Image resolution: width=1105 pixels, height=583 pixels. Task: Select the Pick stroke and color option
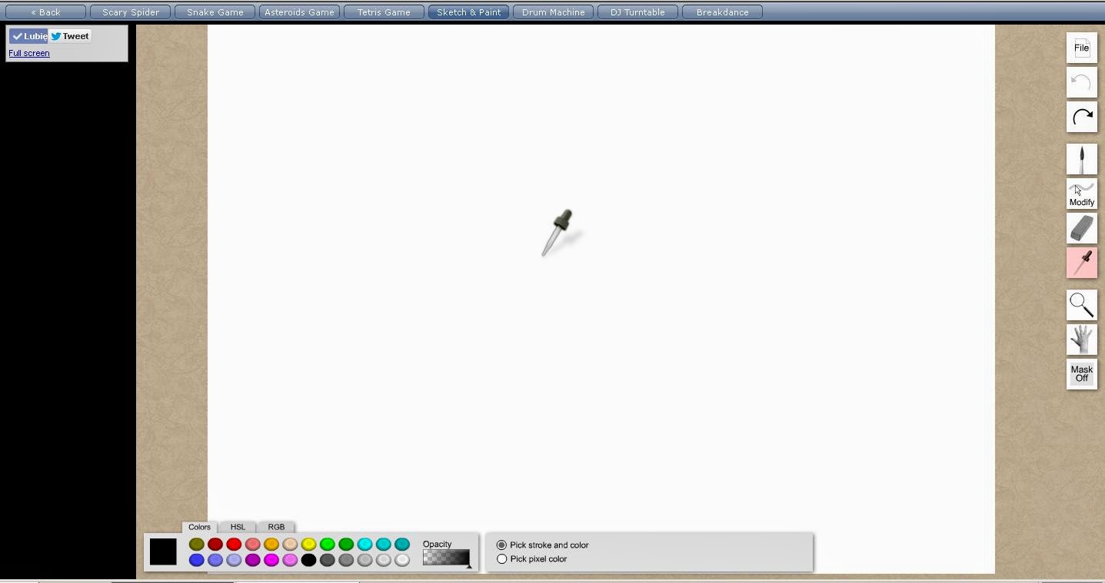pyautogui.click(x=501, y=545)
